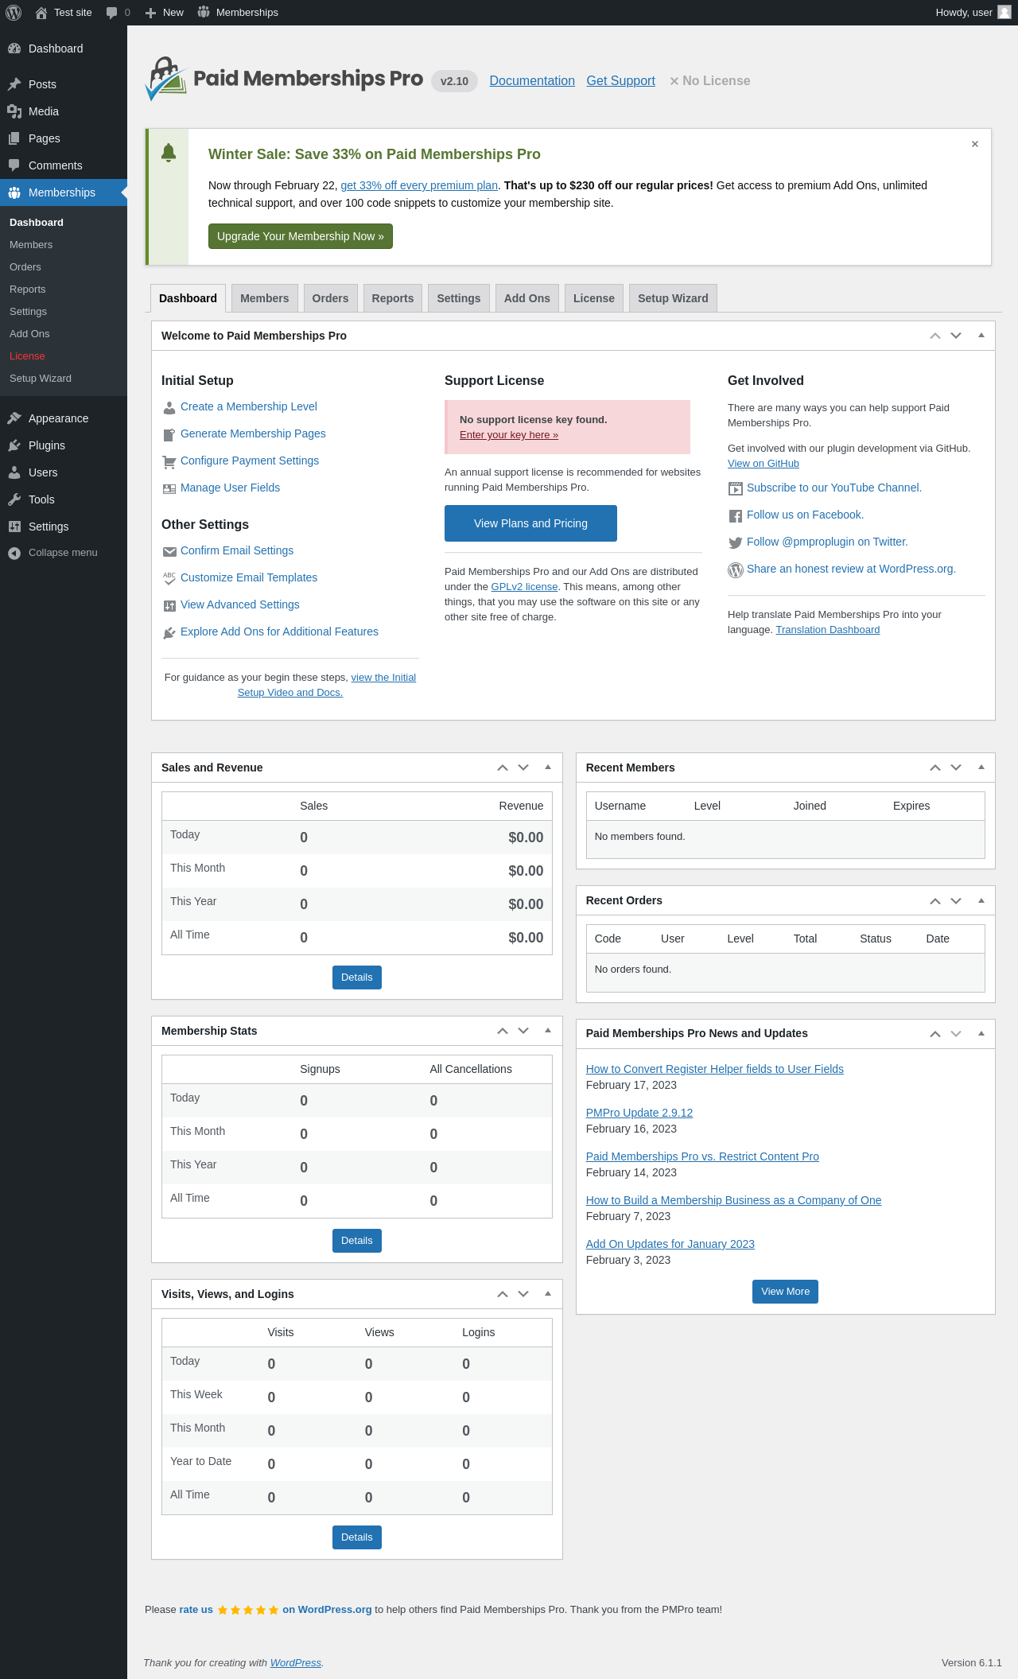Click the Pages icon in sidebar
The image size is (1018, 1679).
coord(14,138)
